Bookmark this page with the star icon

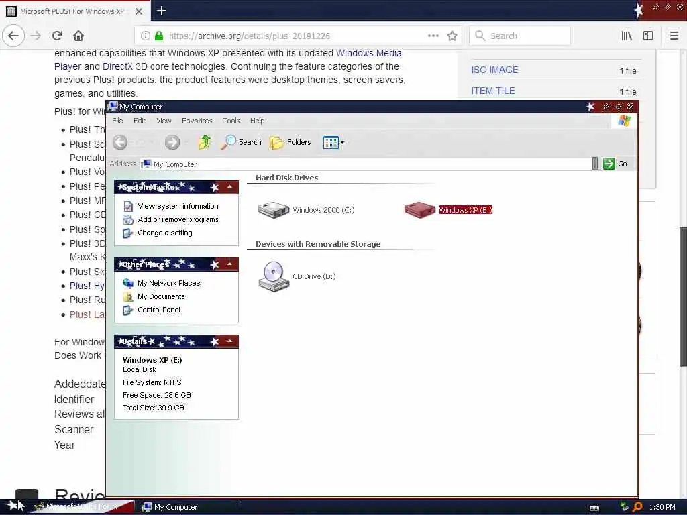coord(452,36)
